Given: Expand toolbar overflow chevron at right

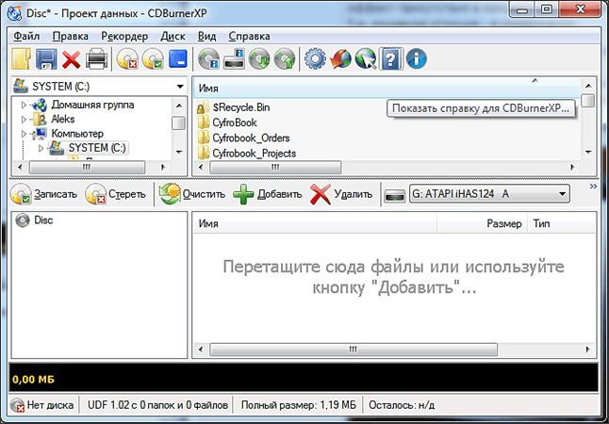Looking at the screenshot, I should pos(593,187).
